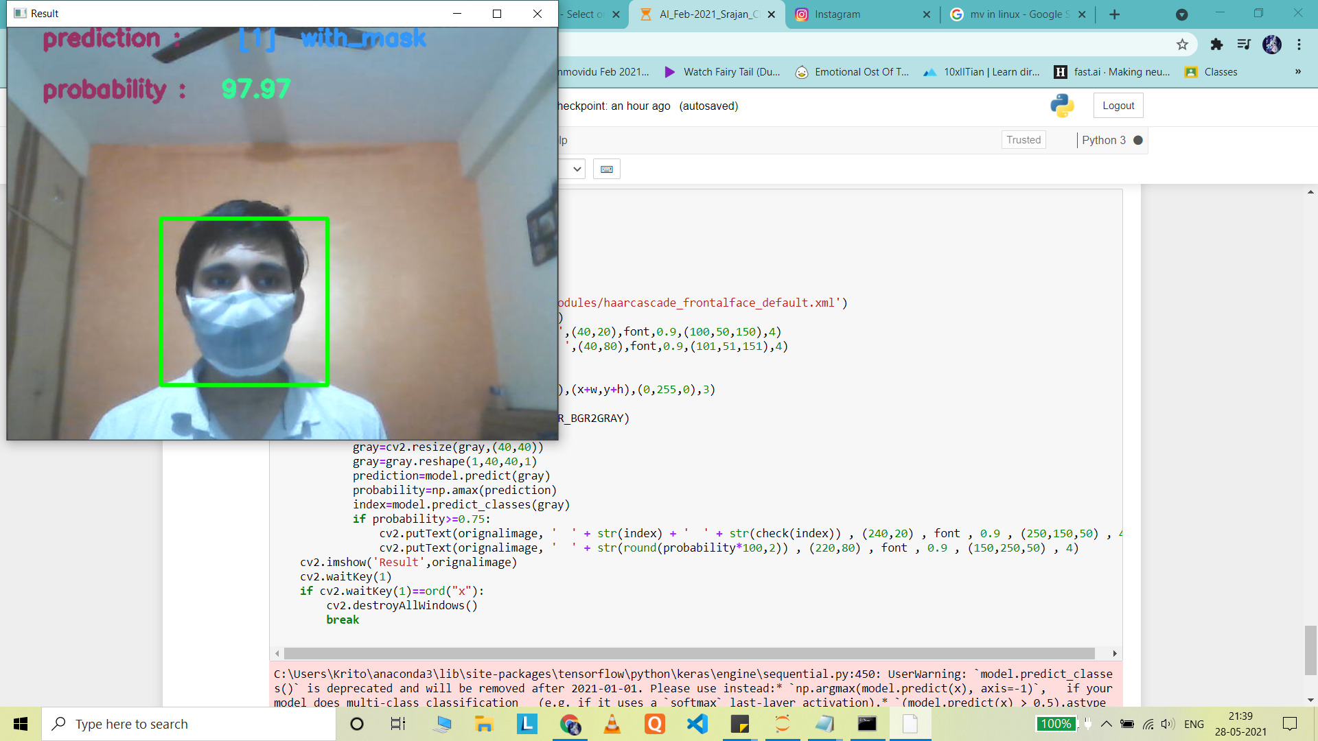1318x741 pixels.
Task: Show hidden system tray icons
Action: [1107, 724]
